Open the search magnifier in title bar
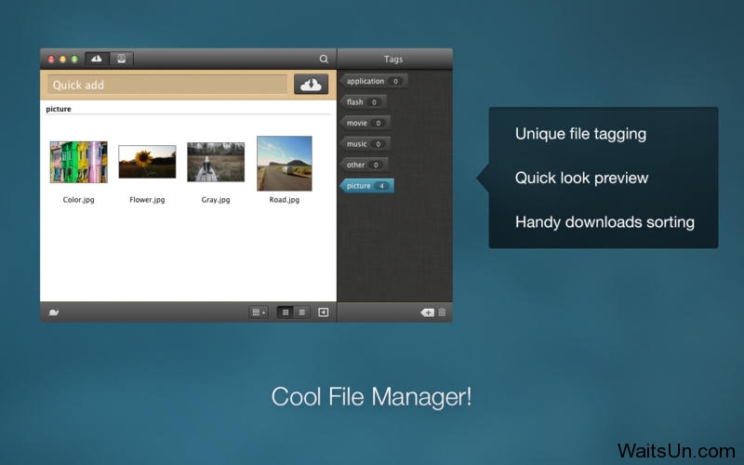The image size is (744, 465). tap(324, 59)
